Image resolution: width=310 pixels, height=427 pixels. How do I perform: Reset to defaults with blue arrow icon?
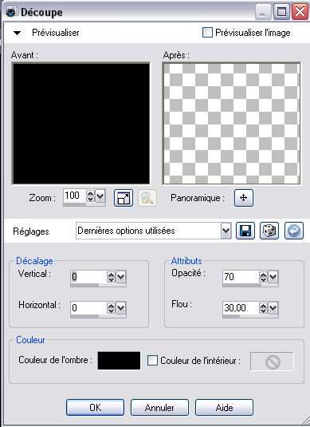pos(294,231)
